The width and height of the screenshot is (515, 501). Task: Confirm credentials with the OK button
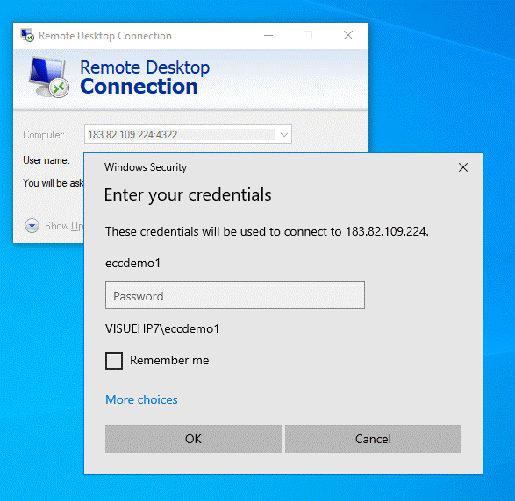(x=193, y=439)
